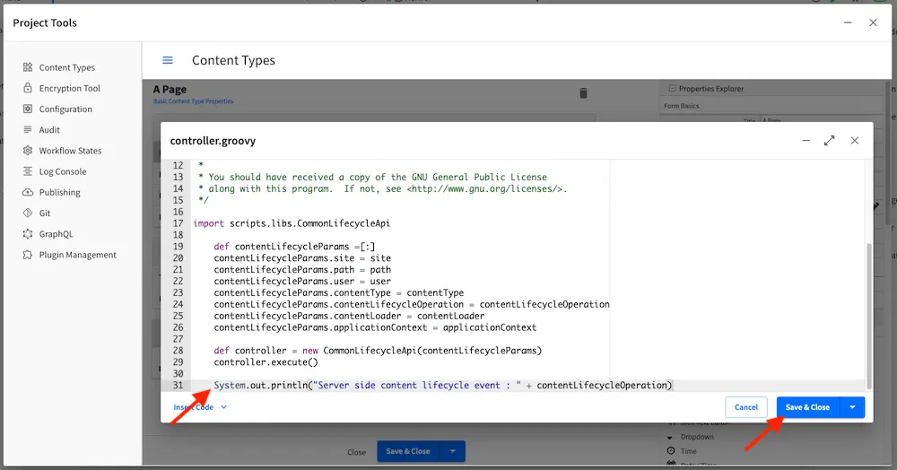Image resolution: width=897 pixels, height=470 pixels.
Task: Click Save & Close in code editor
Action: pos(807,407)
